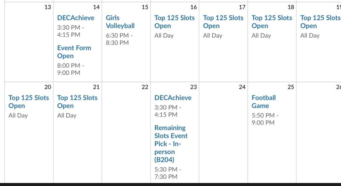Click the day number 15
341x186 pixels.
(x=145, y=7)
